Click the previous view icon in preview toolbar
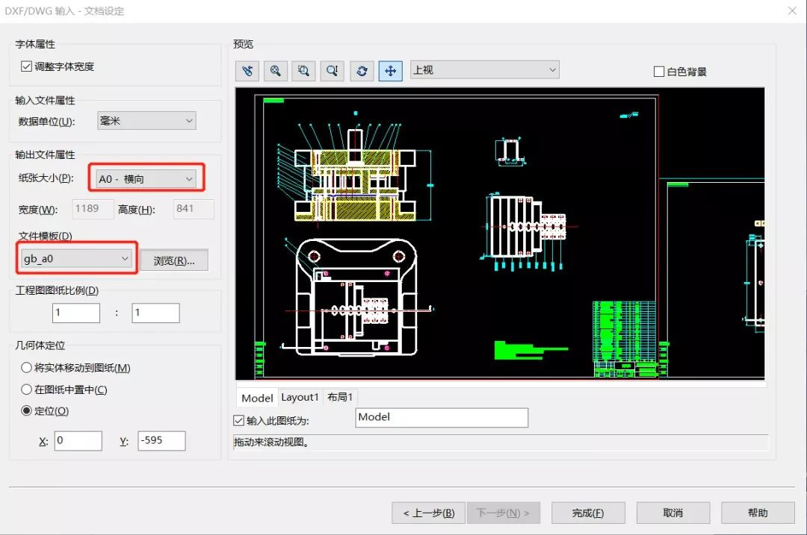807x535 pixels. coord(247,71)
